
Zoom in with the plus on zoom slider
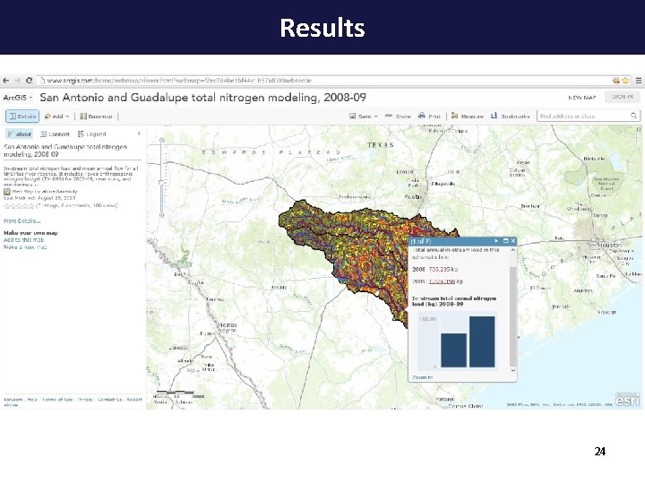click(161, 141)
